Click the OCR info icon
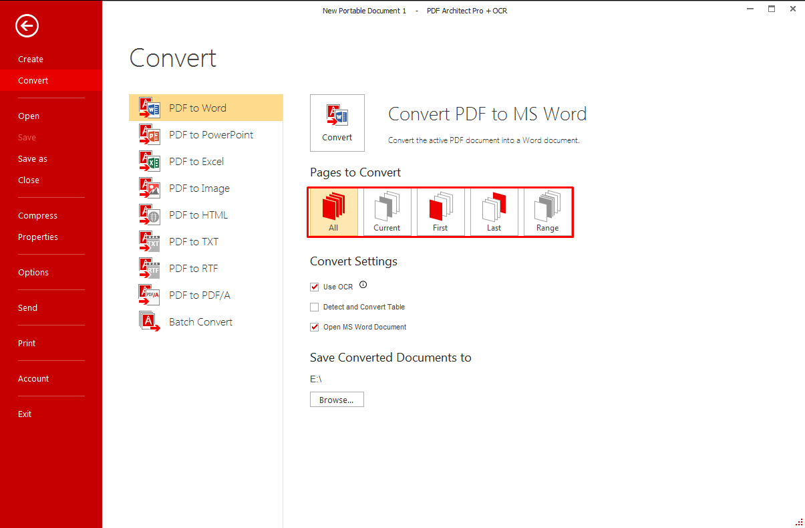Viewport: 805px width, 528px height. [x=363, y=285]
